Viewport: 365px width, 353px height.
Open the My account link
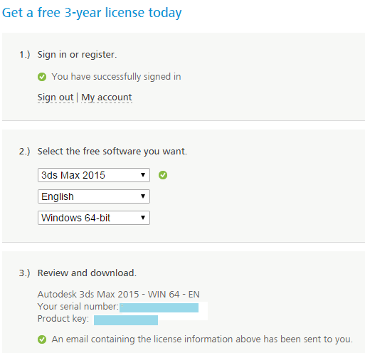[x=107, y=98]
